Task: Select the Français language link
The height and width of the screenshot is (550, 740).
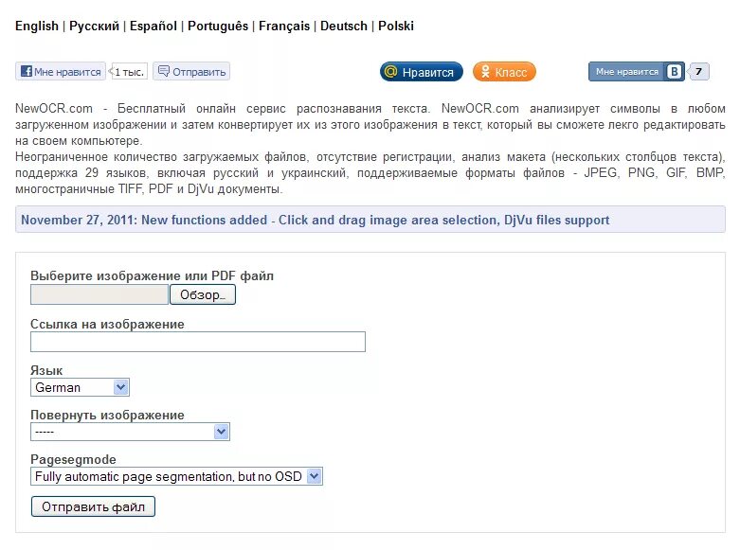Action: pyautogui.click(x=284, y=26)
